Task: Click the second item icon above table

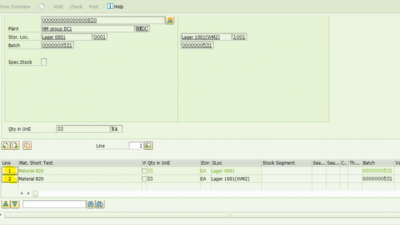Action: (x=15, y=145)
